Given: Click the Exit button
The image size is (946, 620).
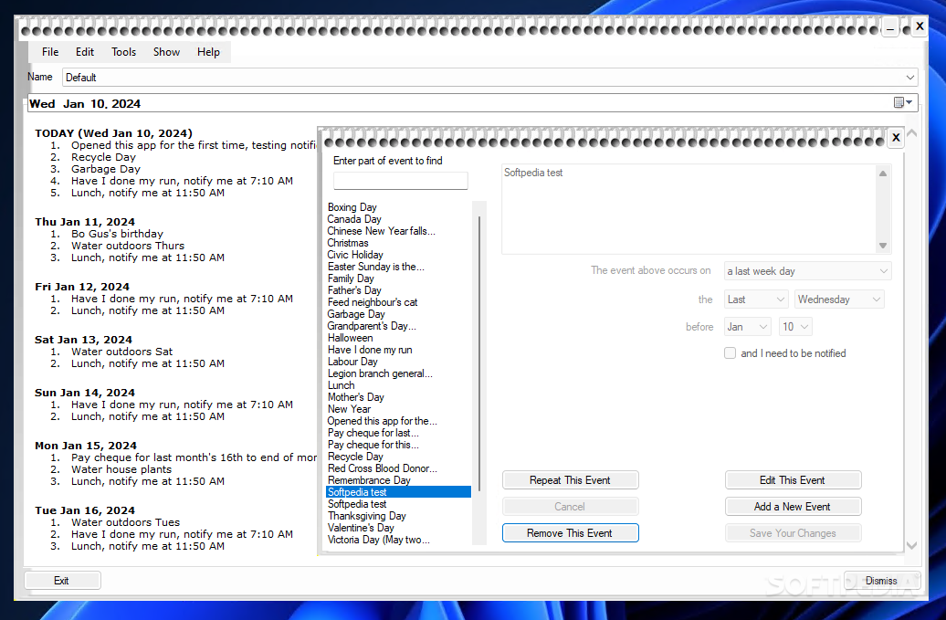Looking at the screenshot, I should 62,581.
